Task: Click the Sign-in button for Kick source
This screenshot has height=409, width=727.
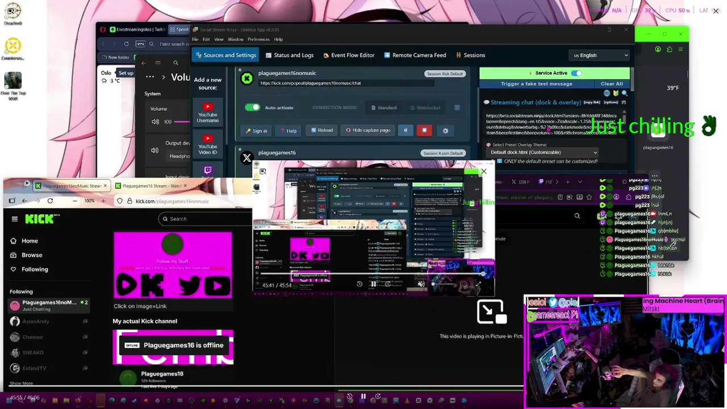Action: [256, 131]
